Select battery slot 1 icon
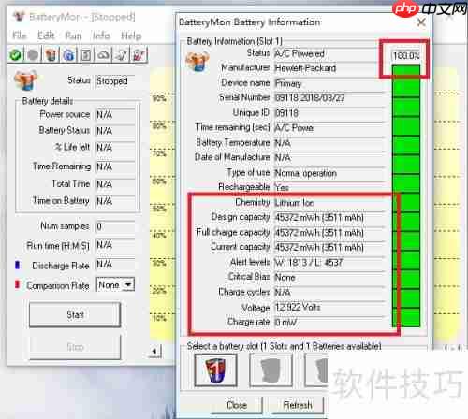This screenshot has height=419, width=468. [215, 370]
